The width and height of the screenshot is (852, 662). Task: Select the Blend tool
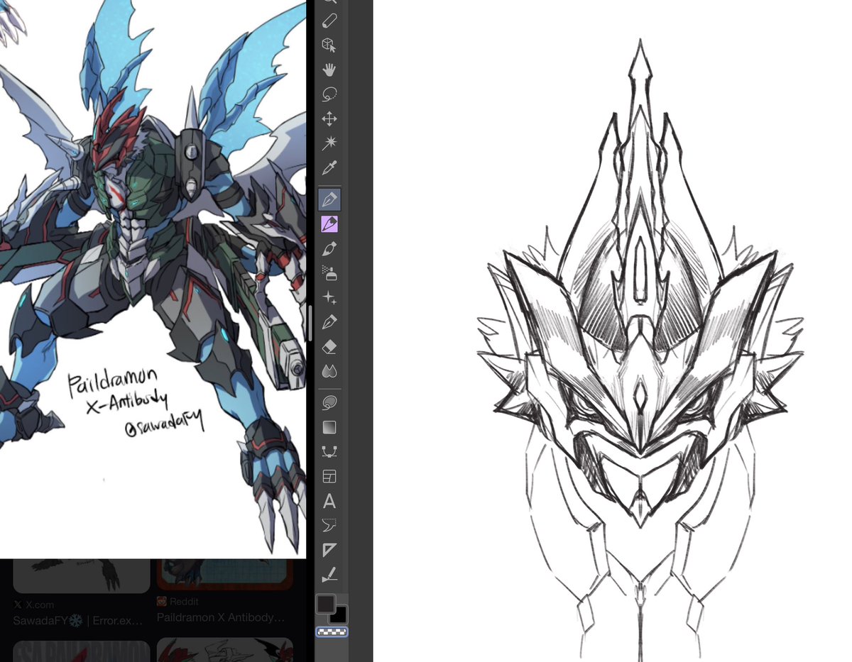tap(329, 371)
